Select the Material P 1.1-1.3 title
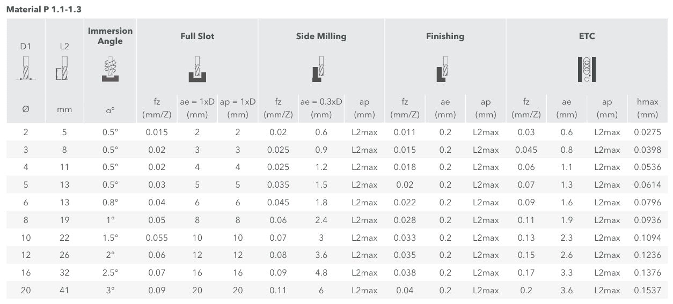673x304 pixels. 44,10
